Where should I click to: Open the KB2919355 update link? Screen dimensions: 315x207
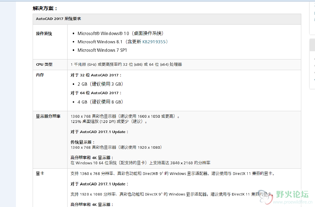coord(154,42)
